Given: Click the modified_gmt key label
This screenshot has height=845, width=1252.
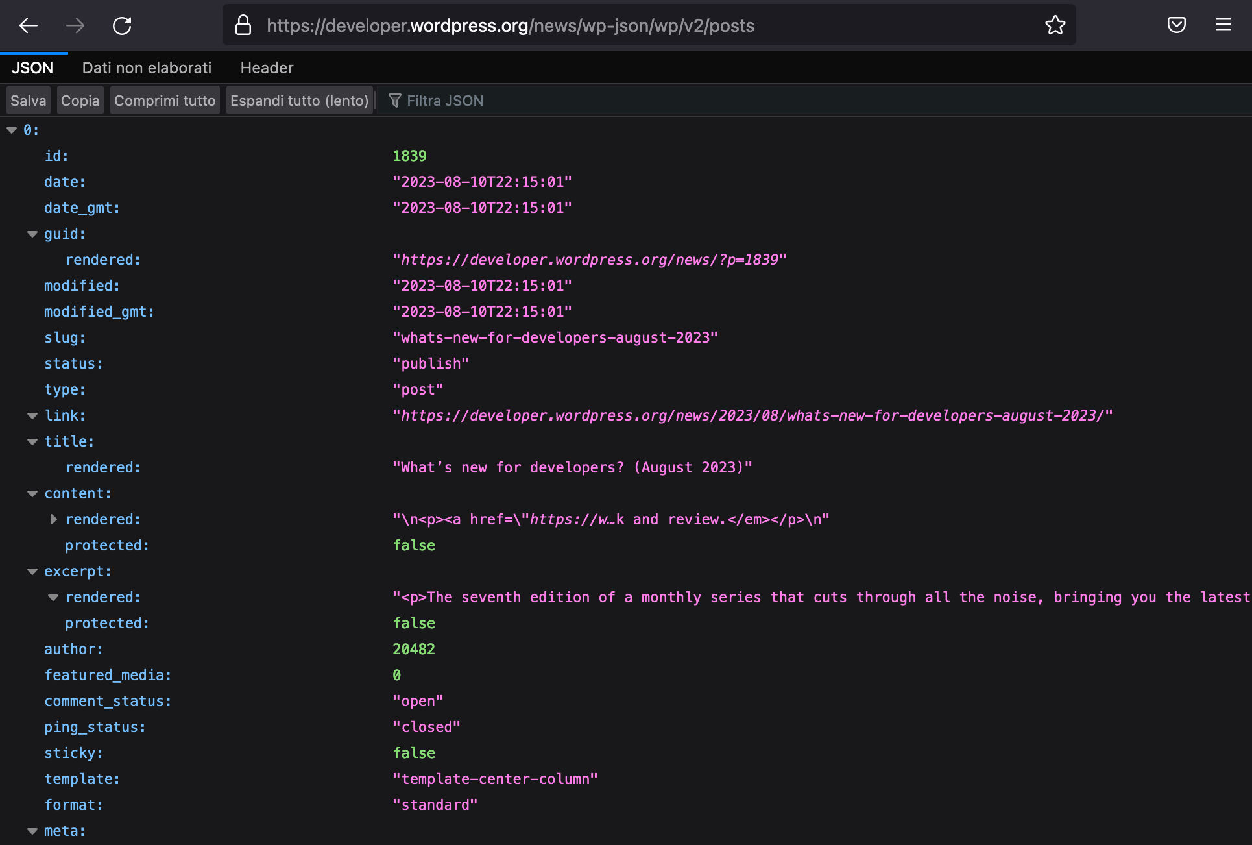Looking at the screenshot, I should [99, 312].
